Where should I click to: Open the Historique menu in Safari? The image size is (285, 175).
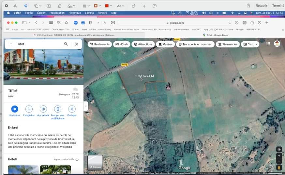(74, 13)
